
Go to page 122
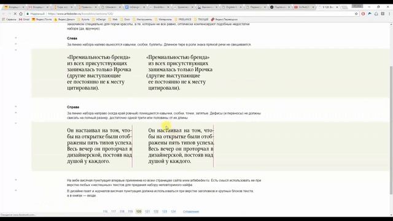tap(156, 211)
